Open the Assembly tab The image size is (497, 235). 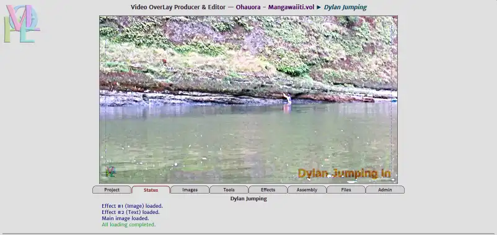coord(307,190)
